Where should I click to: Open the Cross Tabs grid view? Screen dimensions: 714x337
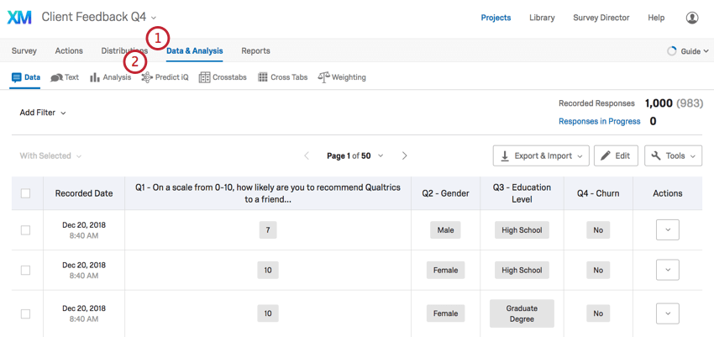[x=282, y=77]
